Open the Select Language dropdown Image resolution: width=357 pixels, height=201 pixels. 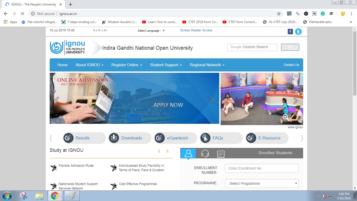[x=151, y=31]
